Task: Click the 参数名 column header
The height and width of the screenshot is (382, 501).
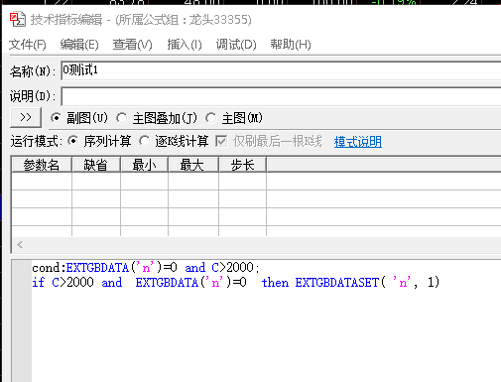Action: [x=42, y=165]
